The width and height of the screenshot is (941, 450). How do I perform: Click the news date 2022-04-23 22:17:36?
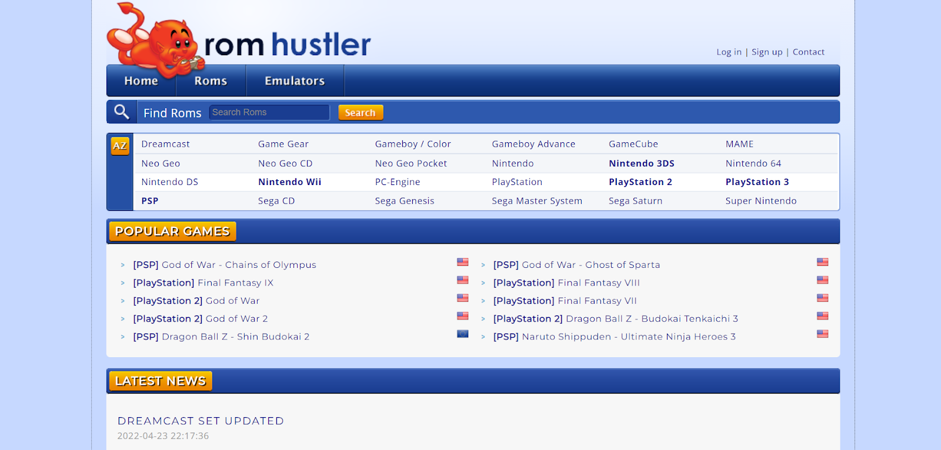coord(163,436)
